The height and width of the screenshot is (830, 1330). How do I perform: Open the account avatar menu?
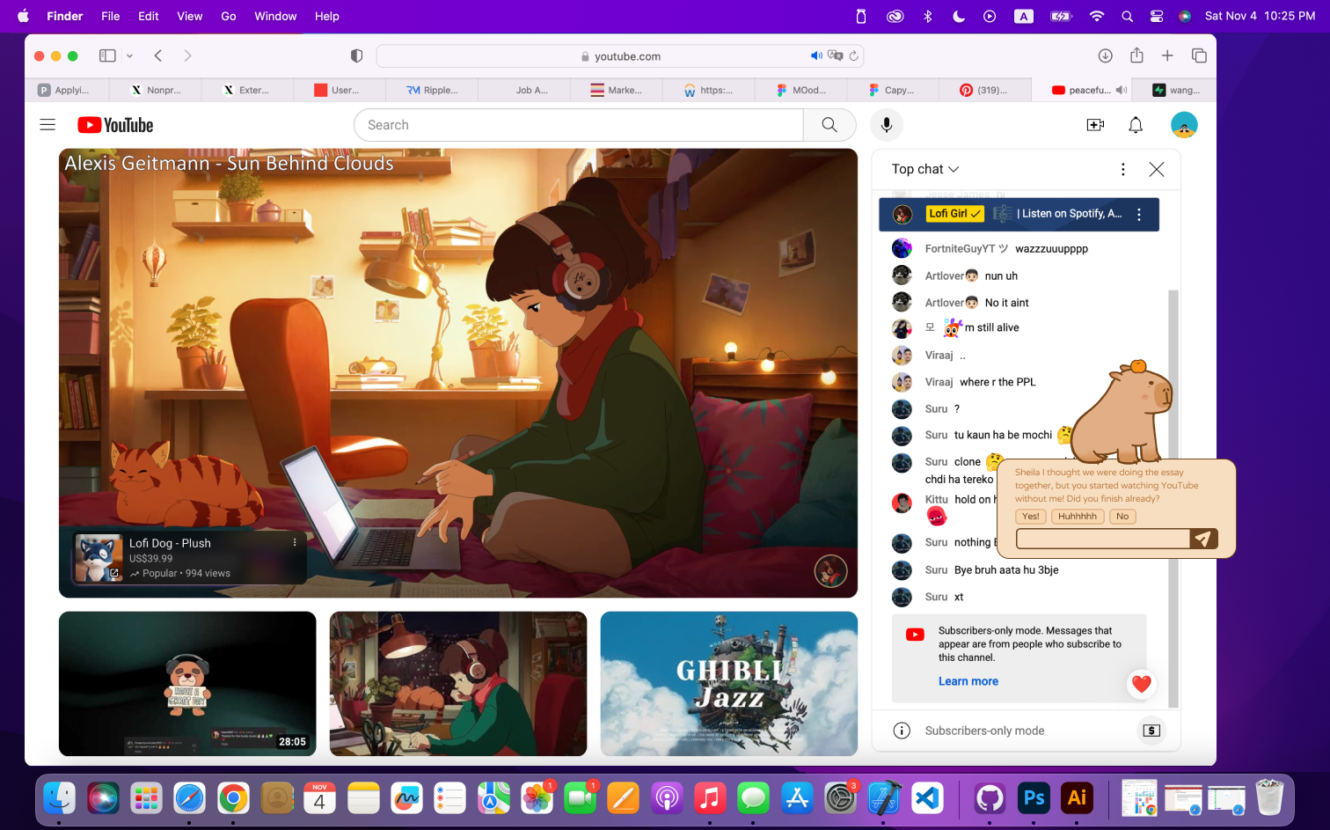click(1184, 125)
